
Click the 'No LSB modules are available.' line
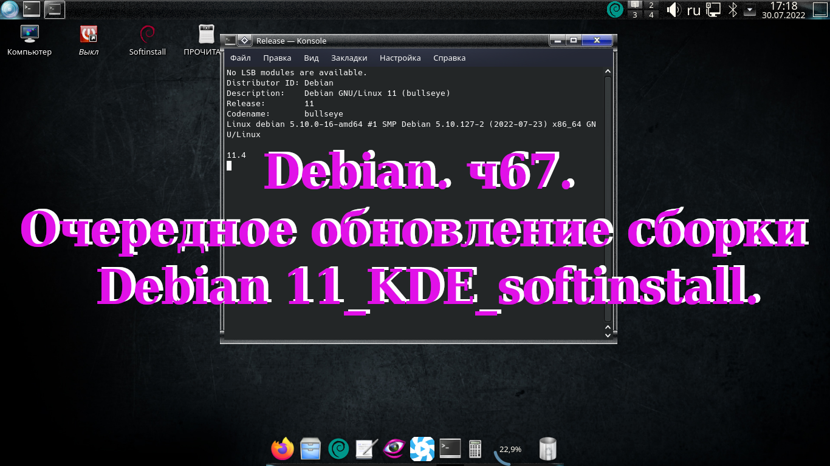coord(297,72)
